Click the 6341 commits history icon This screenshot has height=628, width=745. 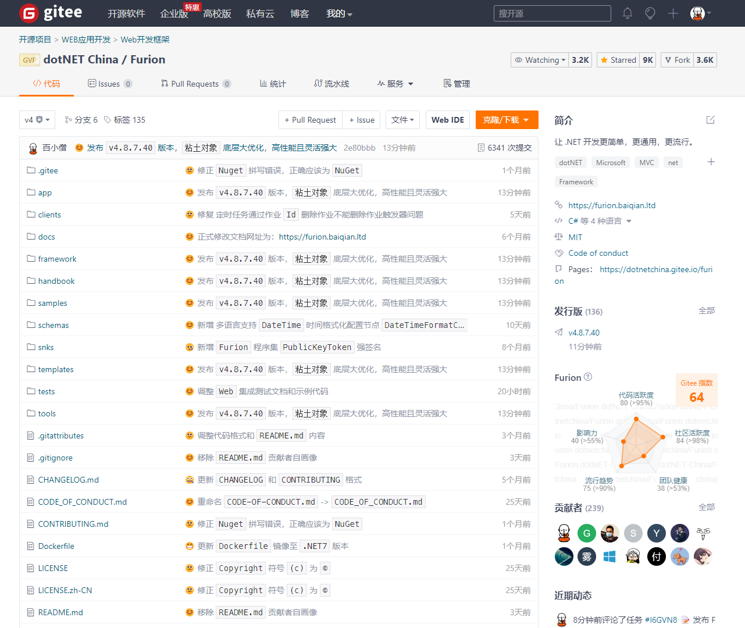point(481,148)
